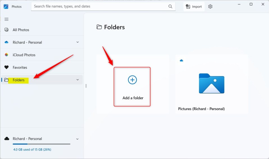Minimize the Photos window

tap(239, 4)
